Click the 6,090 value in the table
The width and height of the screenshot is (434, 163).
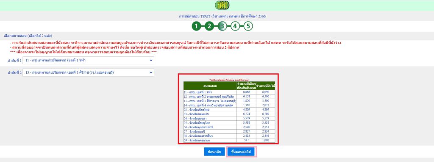tap(266, 92)
